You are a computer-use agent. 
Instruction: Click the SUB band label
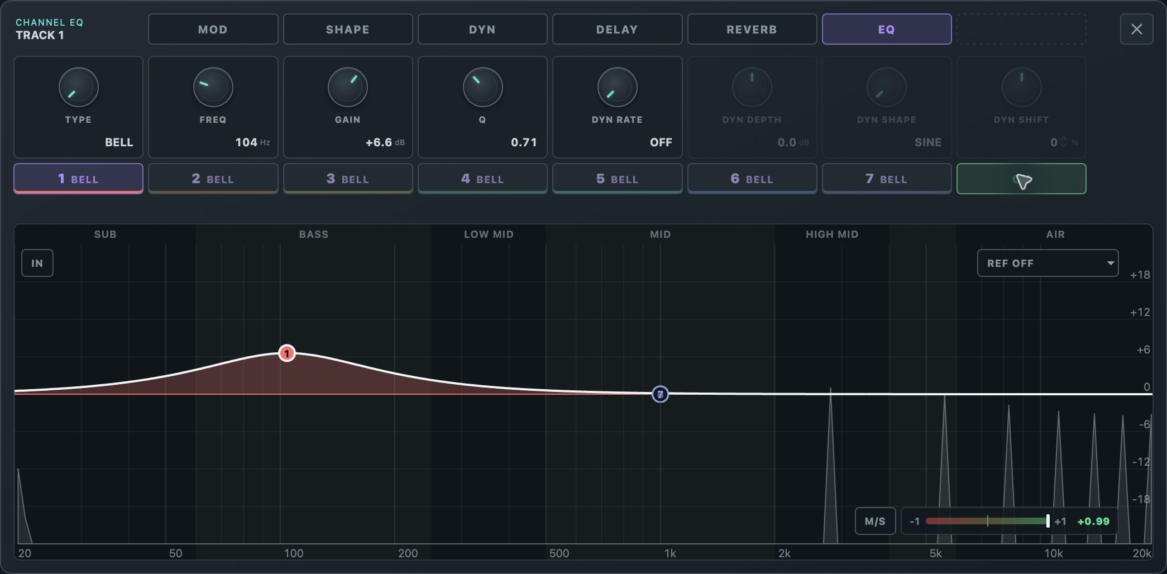(105, 235)
